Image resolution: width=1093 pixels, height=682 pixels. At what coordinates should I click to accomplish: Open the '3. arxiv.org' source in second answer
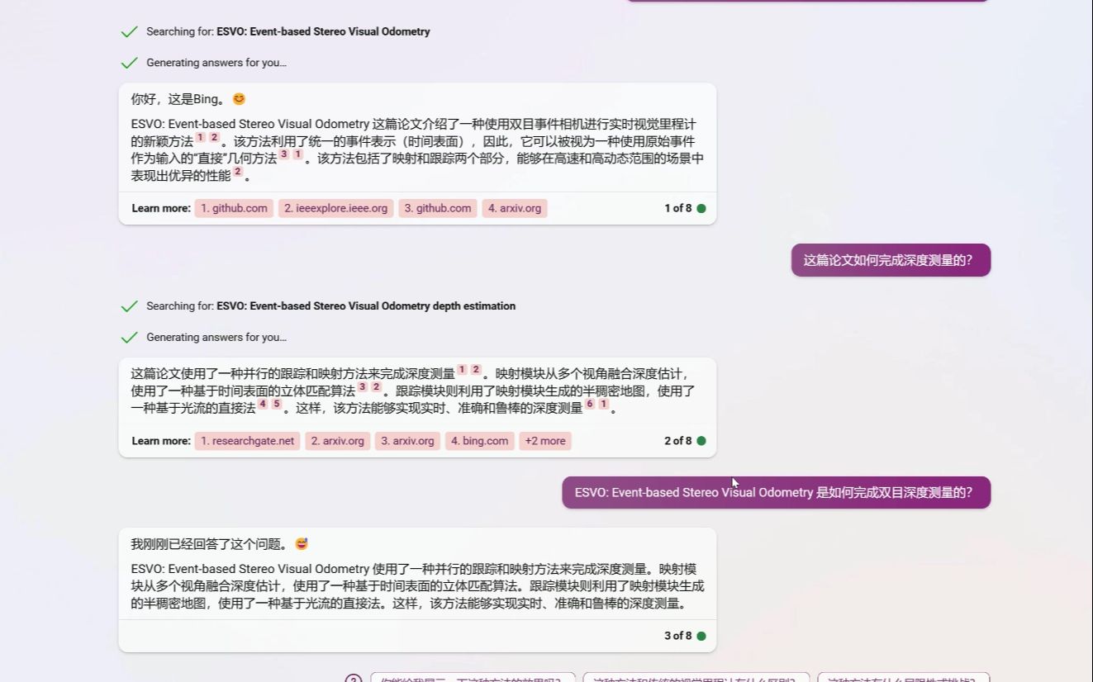pos(407,441)
